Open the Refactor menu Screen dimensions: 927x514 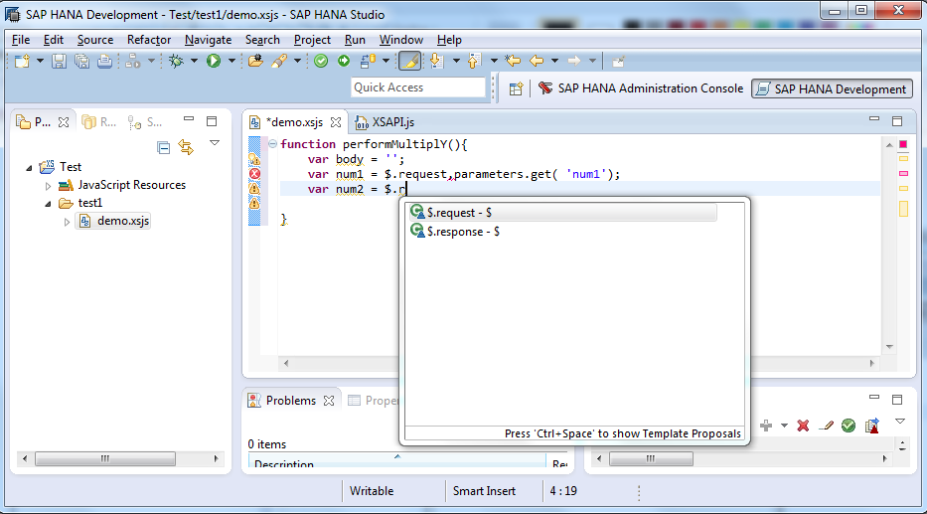click(149, 40)
